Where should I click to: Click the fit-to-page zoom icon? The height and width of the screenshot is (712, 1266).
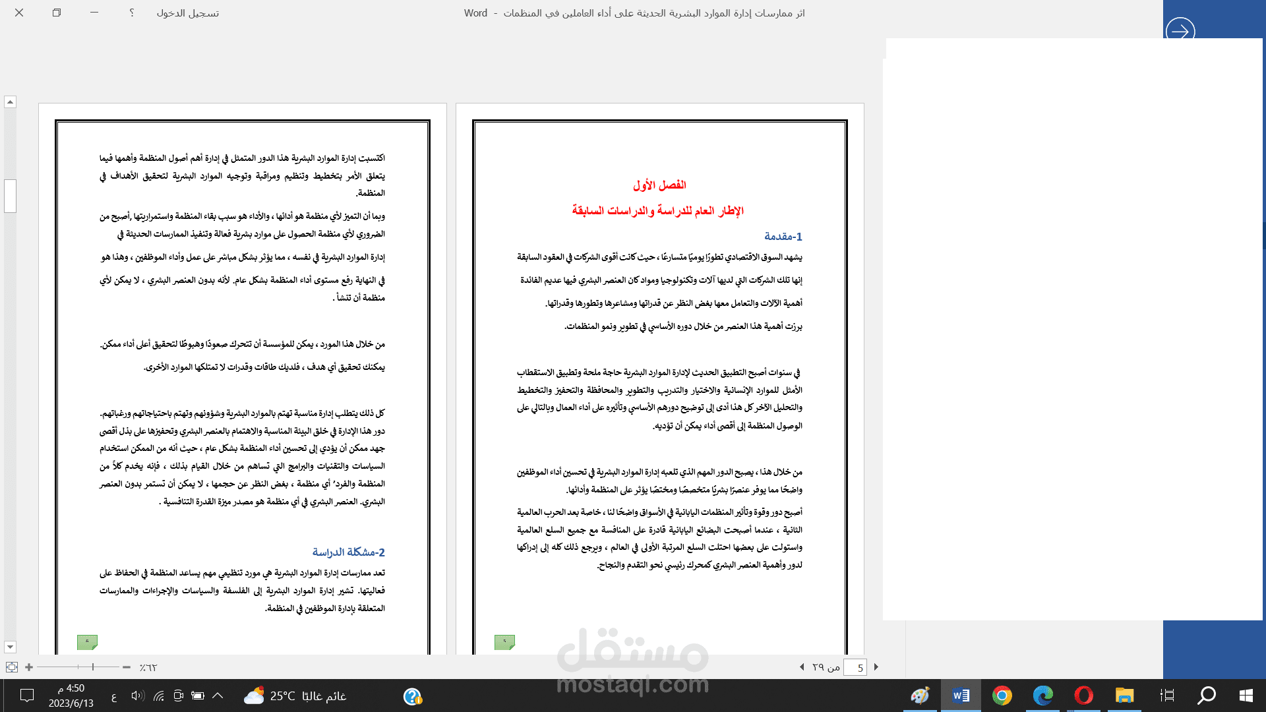point(12,667)
